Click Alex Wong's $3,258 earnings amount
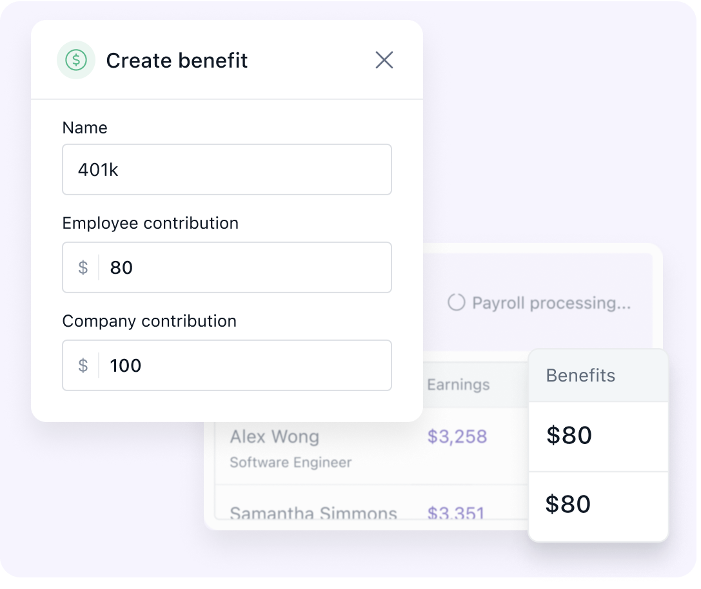This screenshot has height=589, width=701. pyautogui.click(x=457, y=437)
